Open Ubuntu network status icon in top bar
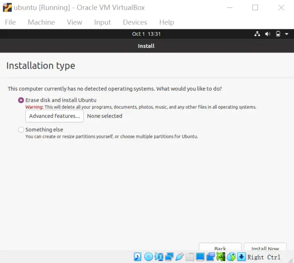The width and height of the screenshot is (294, 263). tap(257, 34)
